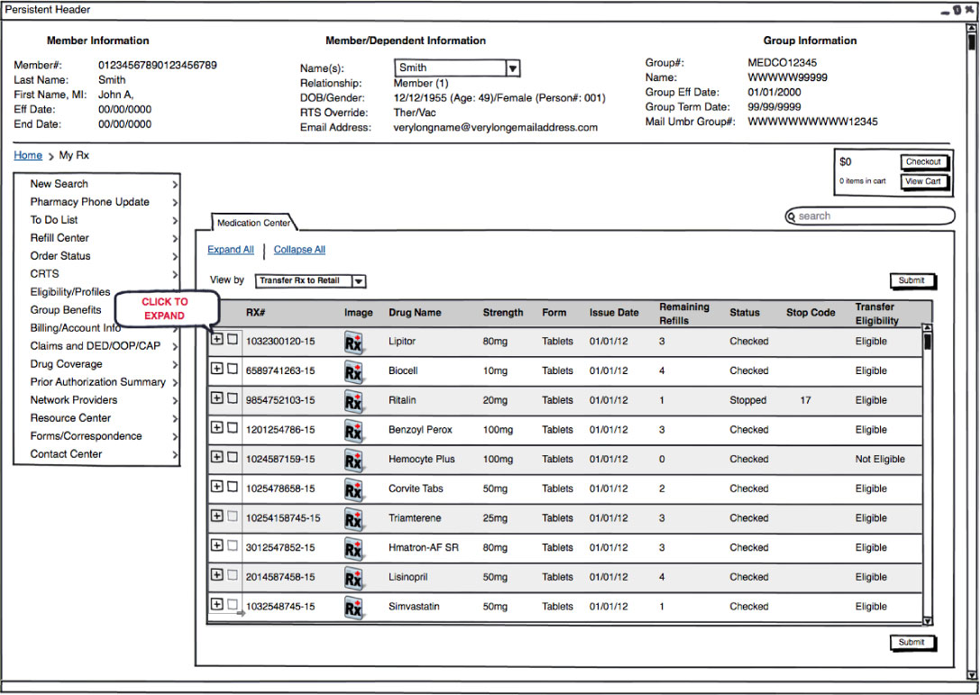
Task: Check the box for Hemocyte Plus row
Action: (x=232, y=457)
